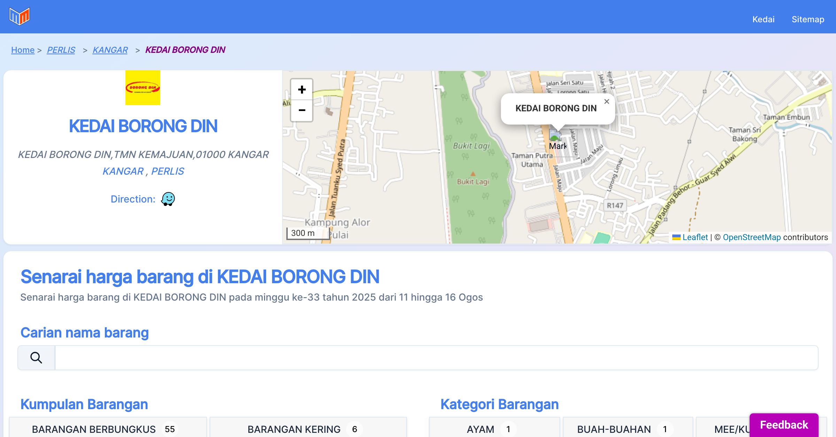
Task: Zoom in on the map
Action: [x=302, y=90]
